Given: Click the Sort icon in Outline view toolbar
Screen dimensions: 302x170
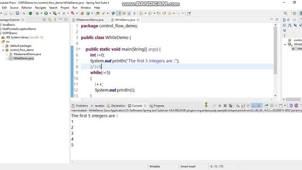Looking at the screenshot, I should pyautogui.click(x=290, y=25).
